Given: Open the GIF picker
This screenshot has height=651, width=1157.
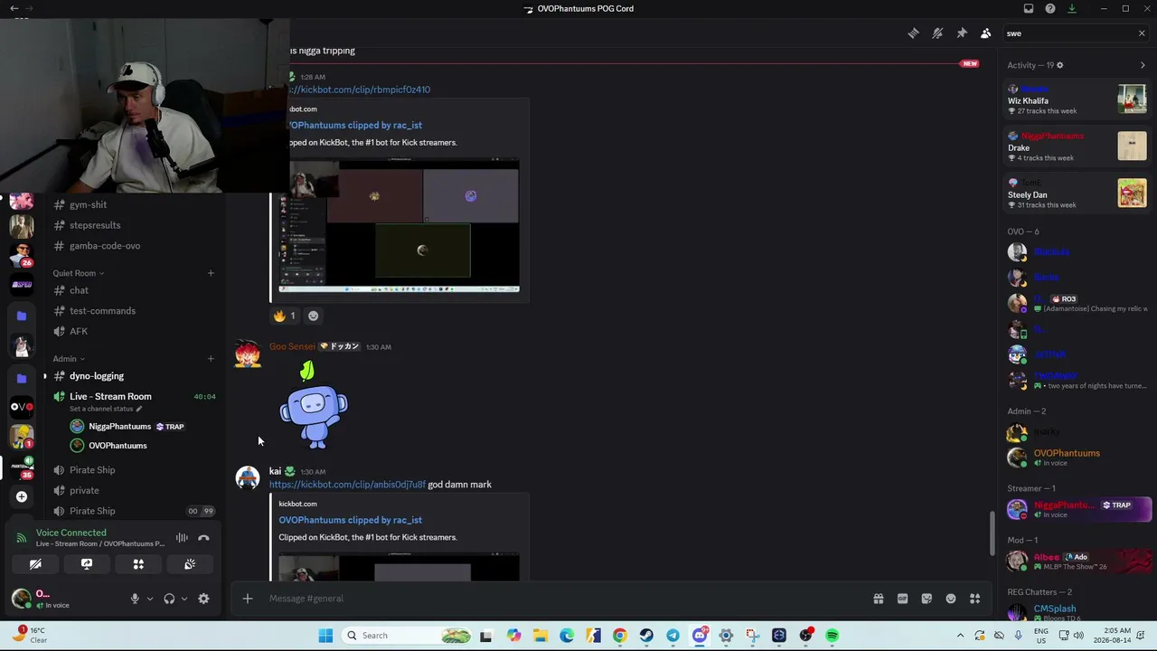Looking at the screenshot, I should (x=902, y=599).
